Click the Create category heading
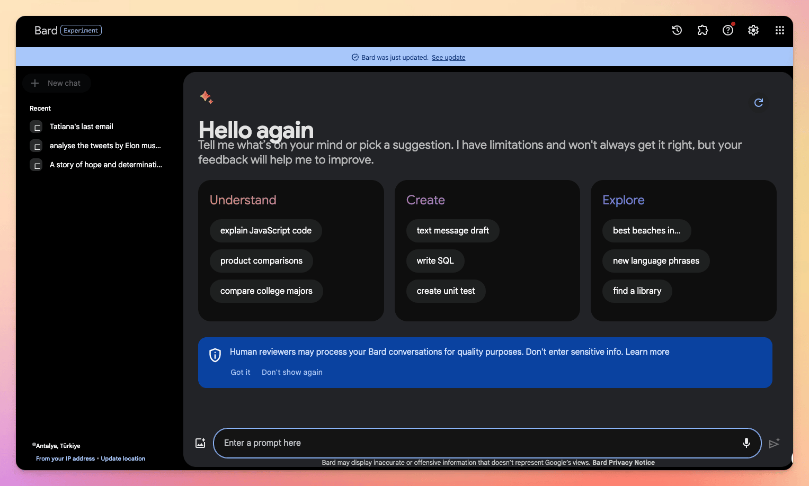The height and width of the screenshot is (486, 809). click(x=425, y=200)
